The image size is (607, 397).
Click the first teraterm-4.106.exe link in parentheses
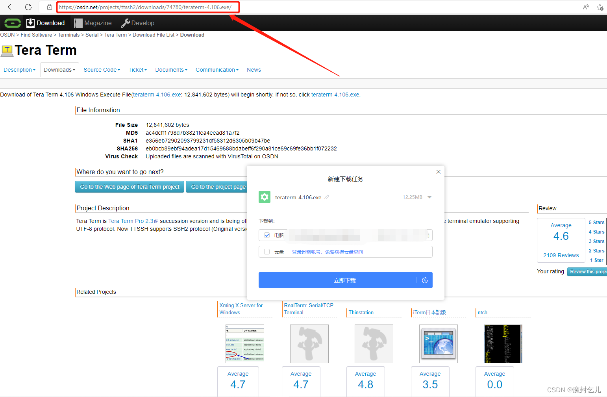pos(157,95)
